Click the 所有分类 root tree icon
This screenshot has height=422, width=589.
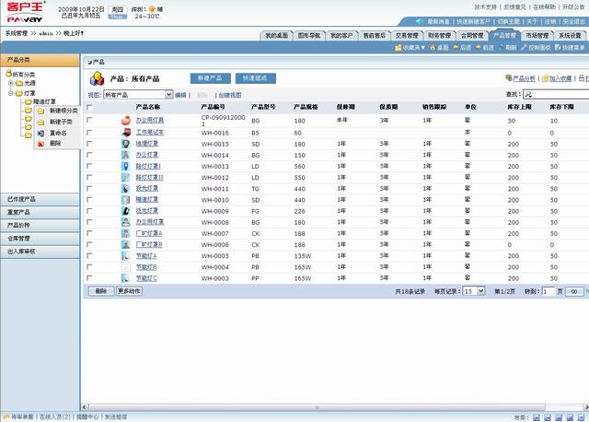point(9,72)
